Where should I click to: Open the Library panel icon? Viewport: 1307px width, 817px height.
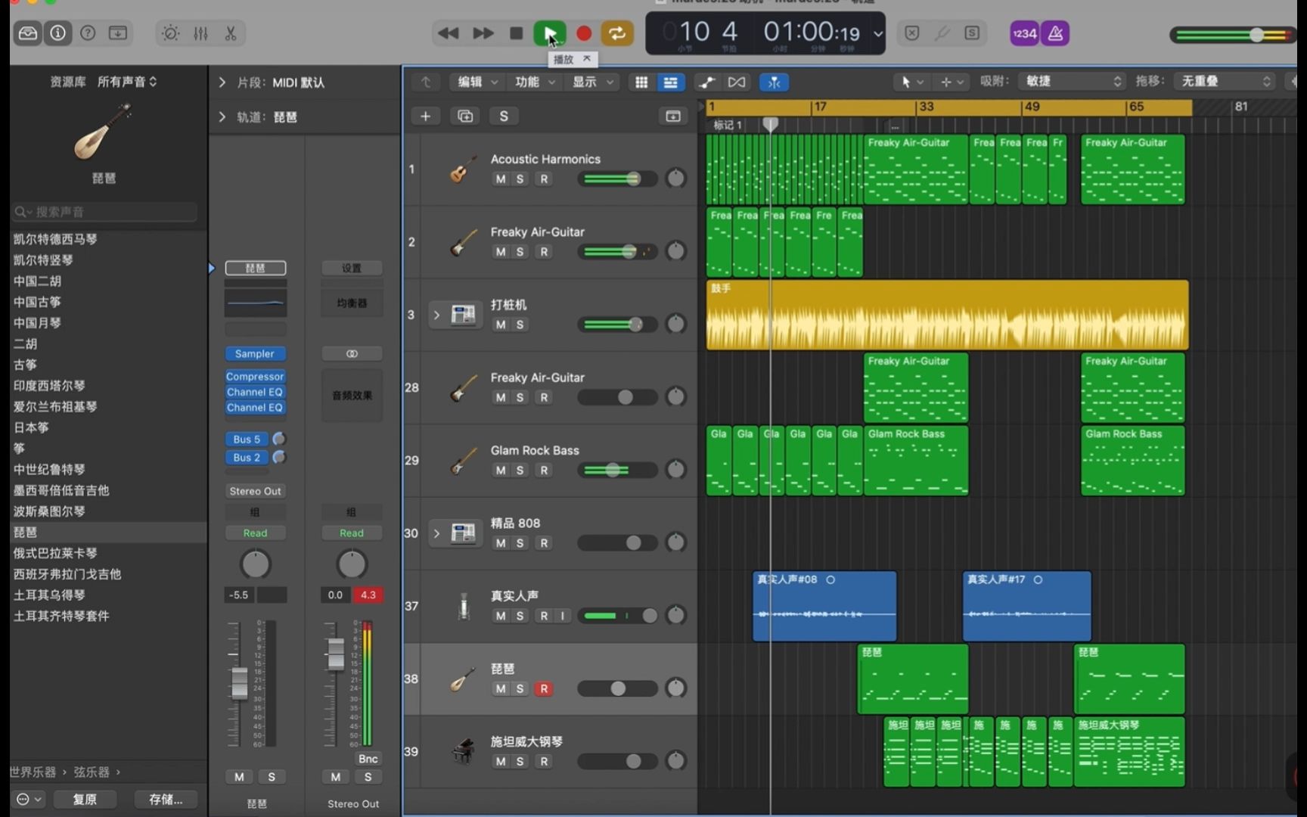tap(28, 33)
